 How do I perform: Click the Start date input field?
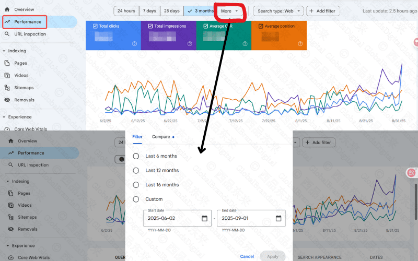172,218
